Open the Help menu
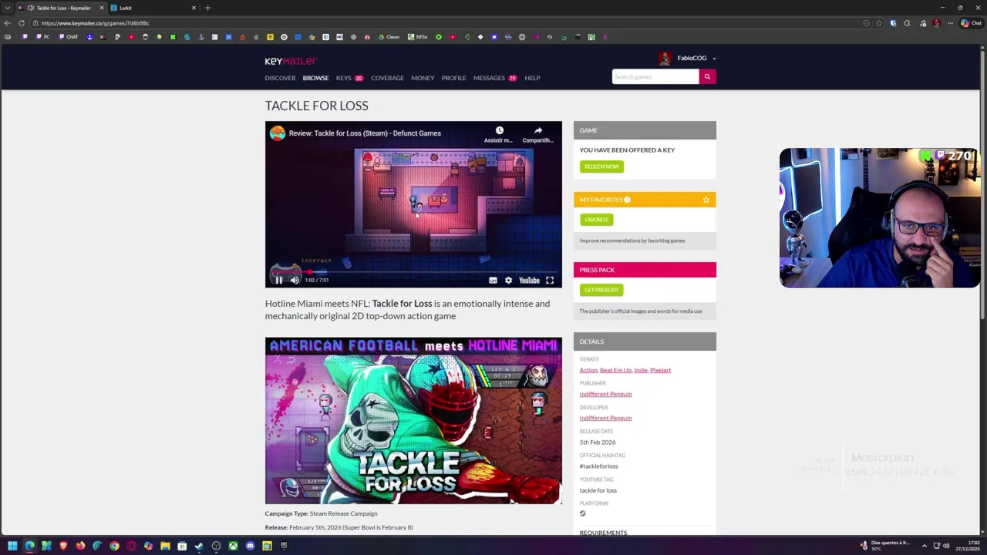Image resolution: width=987 pixels, height=555 pixels. click(532, 78)
